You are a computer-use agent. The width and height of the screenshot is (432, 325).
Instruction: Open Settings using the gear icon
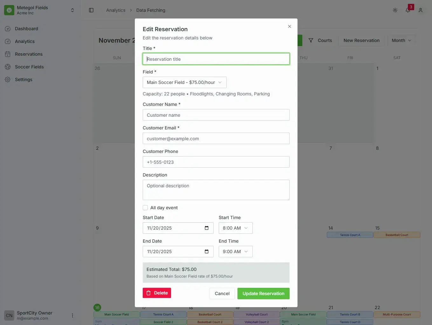tap(24, 79)
